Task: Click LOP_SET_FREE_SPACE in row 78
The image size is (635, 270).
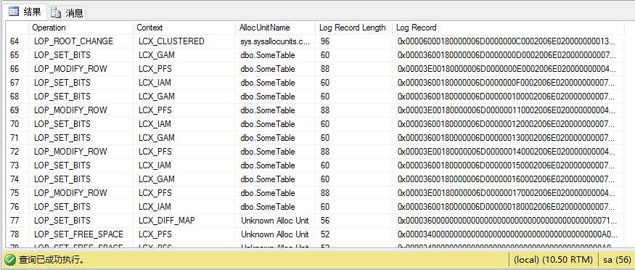Action: (78, 234)
